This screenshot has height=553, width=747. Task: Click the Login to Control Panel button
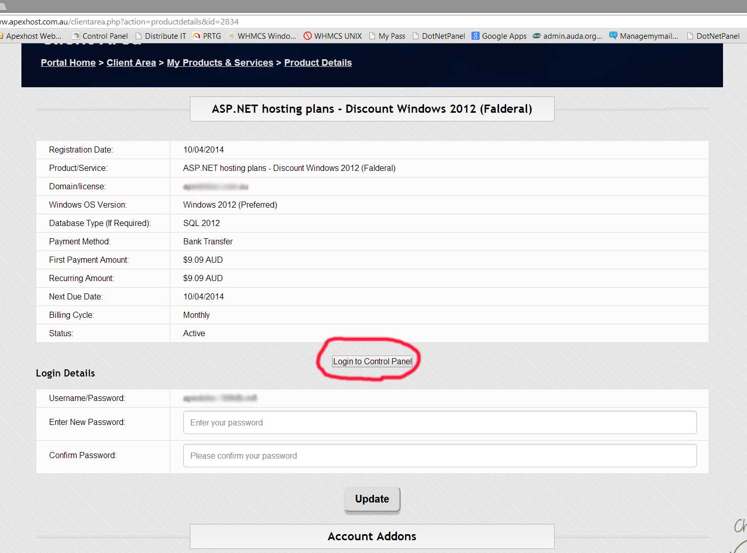(372, 361)
